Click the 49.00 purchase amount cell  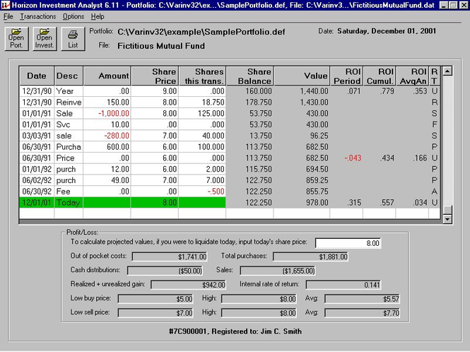(107, 180)
